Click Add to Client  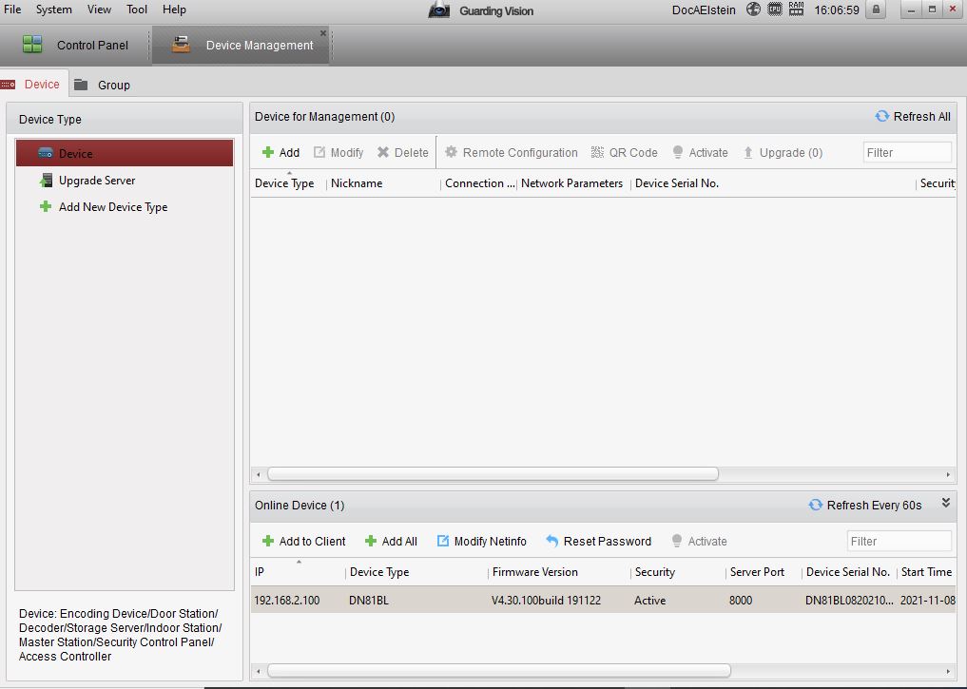(303, 541)
